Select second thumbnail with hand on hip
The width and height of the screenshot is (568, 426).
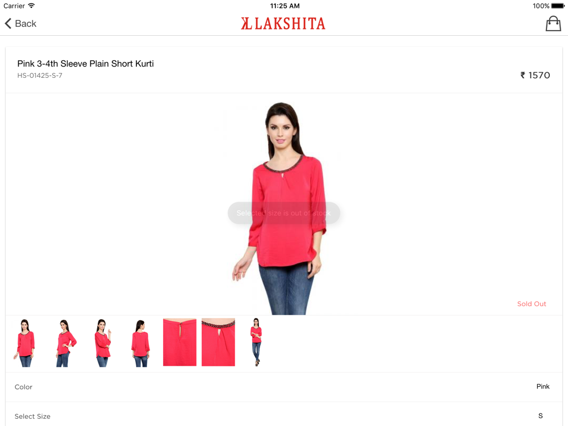(x=65, y=343)
